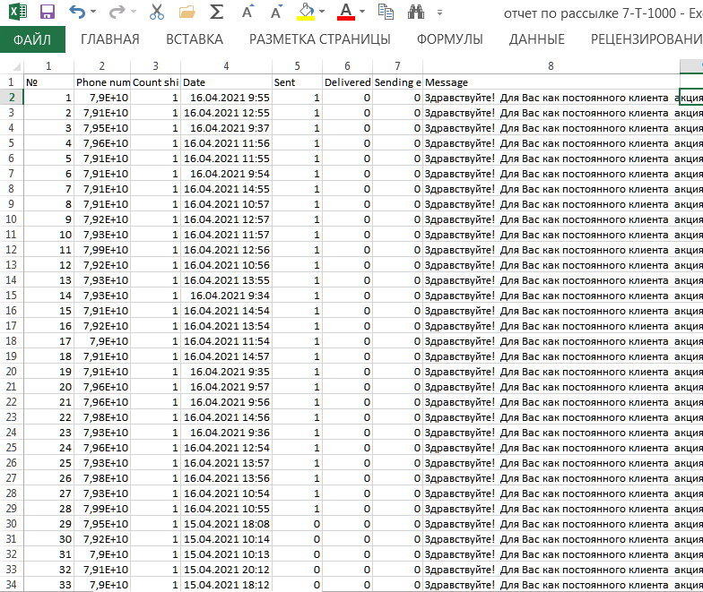Click the Count shi header cell
This screenshot has height=592, width=703.
pyautogui.click(x=156, y=82)
